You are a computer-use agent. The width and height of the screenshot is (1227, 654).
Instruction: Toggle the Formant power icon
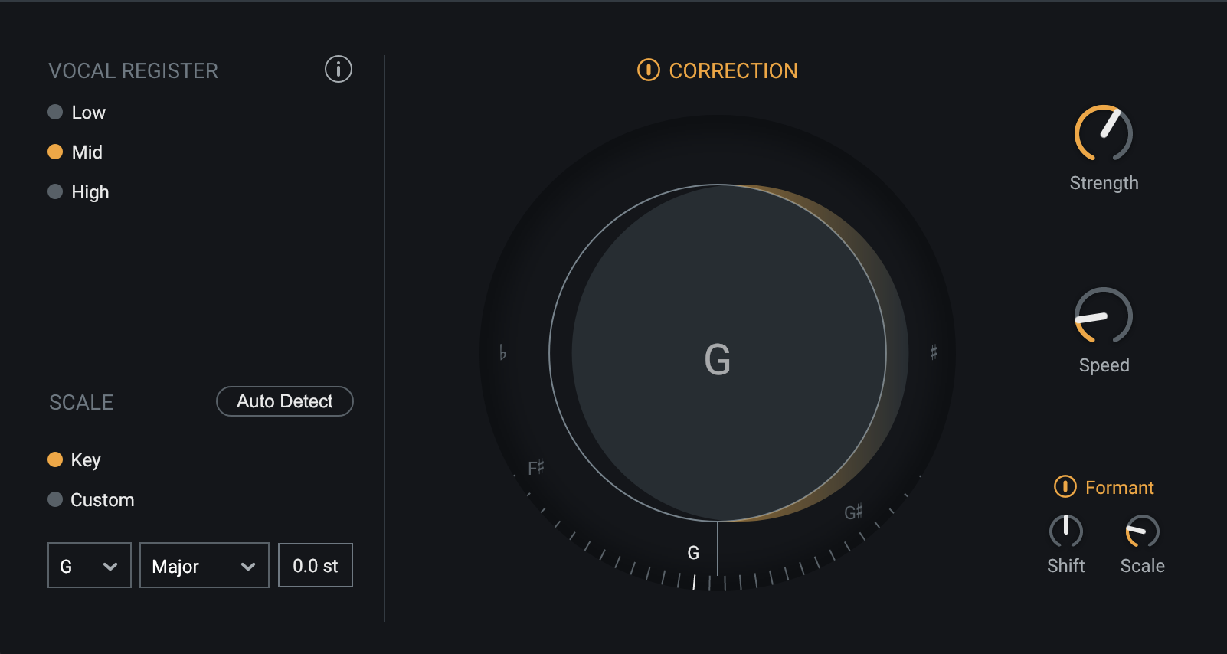(x=1066, y=487)
